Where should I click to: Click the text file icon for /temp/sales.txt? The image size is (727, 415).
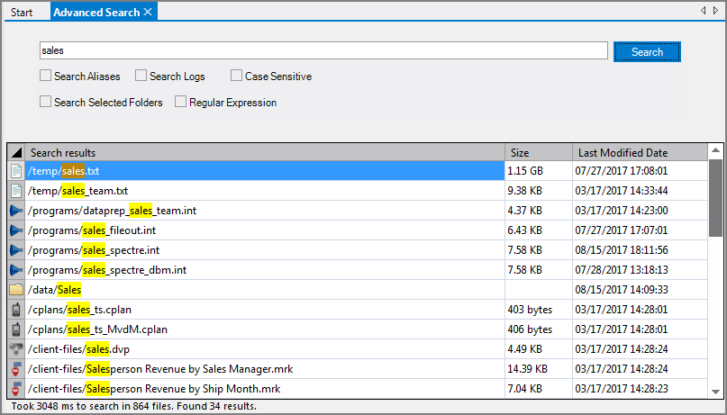point(16,171)
